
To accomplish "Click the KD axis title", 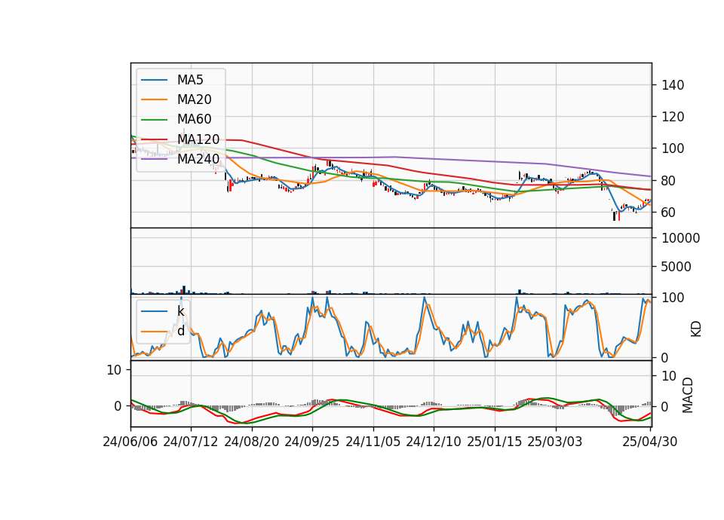I will [x=696, y=329].
